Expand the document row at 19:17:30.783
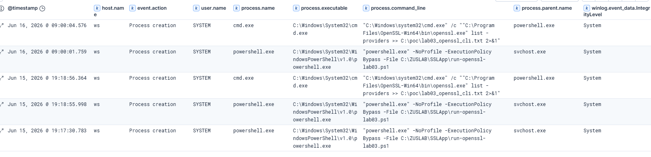The height and width of the screenshot is (157, 651). [2, 131]
